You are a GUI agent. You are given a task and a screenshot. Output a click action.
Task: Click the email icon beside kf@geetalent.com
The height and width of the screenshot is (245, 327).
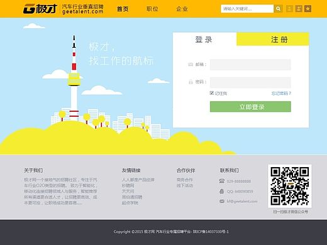tap(222, 201)
